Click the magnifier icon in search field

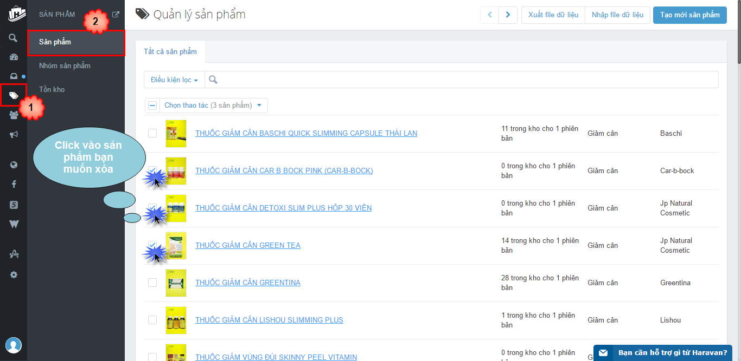point(213,80)
